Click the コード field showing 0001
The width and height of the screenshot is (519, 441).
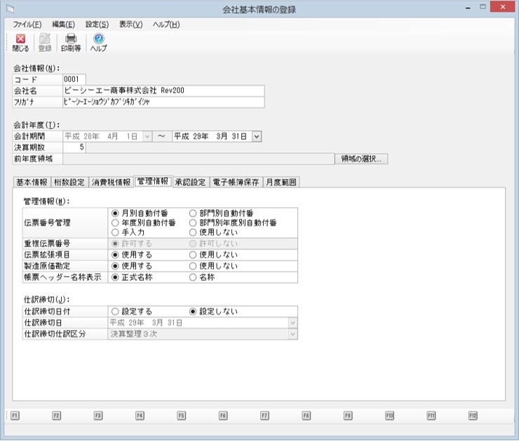pyautogui.click(x=74, y=79)
